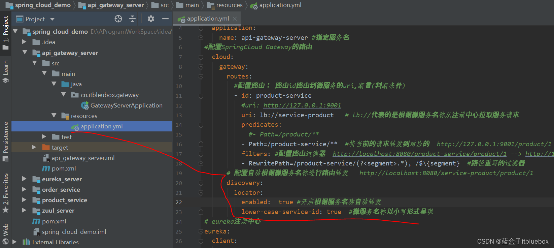Click line number 22 in gutter

[x=179, y=202]
